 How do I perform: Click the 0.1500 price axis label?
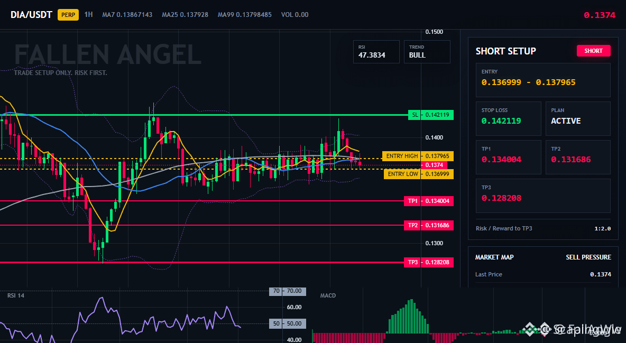(434, 32)
